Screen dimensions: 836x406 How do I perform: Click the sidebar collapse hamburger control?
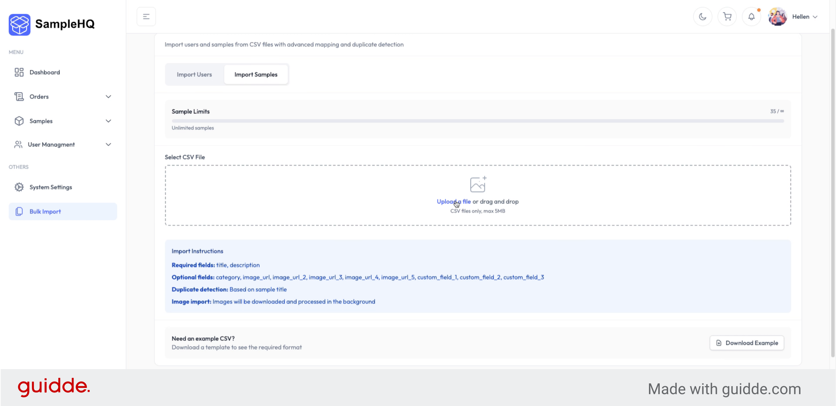tap(146, 16)
